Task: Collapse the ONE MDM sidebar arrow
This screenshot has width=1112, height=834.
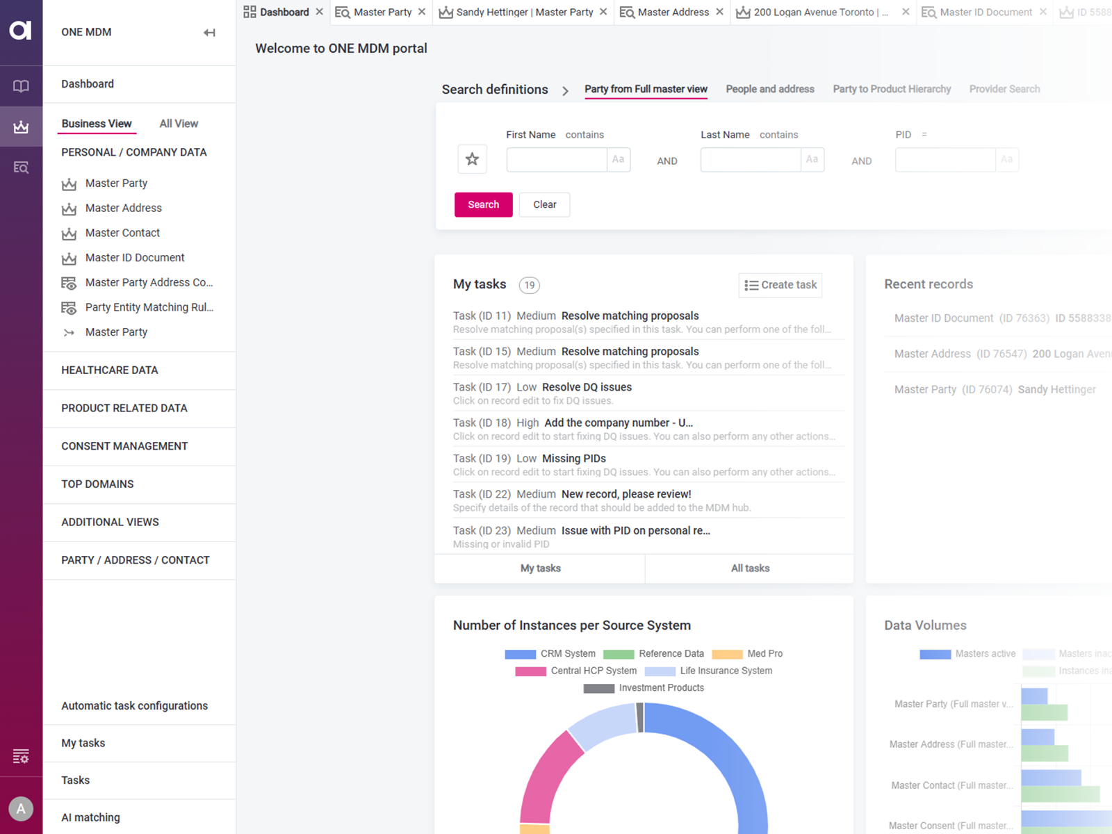Action: 209,33
